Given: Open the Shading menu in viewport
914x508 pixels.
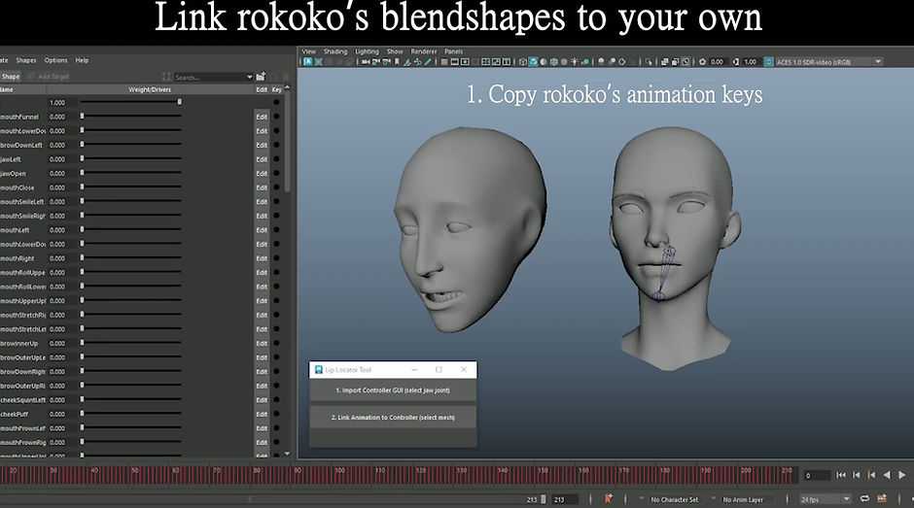Looking at the screenshot, I should (x=335, y=51).
